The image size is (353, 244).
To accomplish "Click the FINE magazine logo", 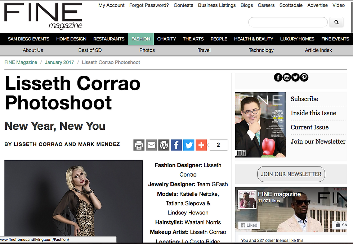I will 43,16.
